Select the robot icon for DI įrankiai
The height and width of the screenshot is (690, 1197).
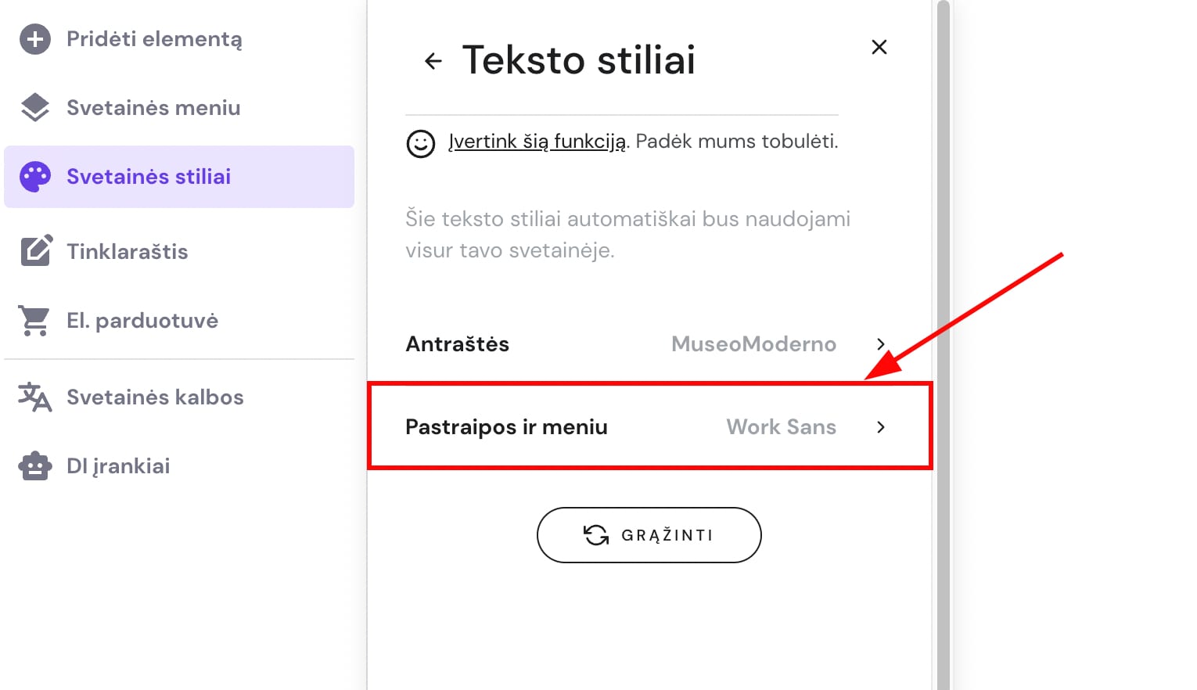(34, 465)
